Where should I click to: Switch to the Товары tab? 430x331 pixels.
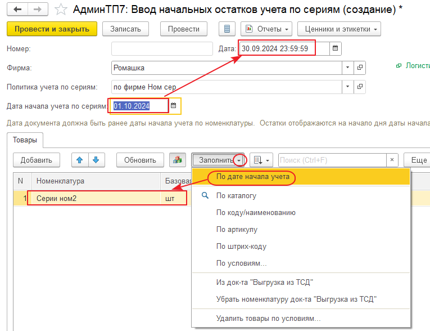pyautogui.click(x=25, y=140)
